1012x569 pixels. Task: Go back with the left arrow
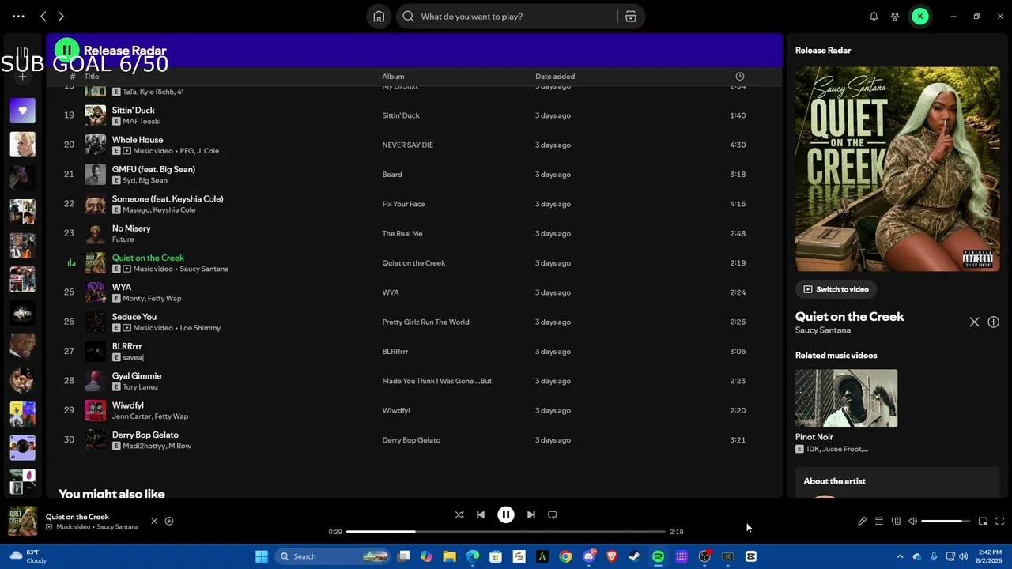point(43,16)
